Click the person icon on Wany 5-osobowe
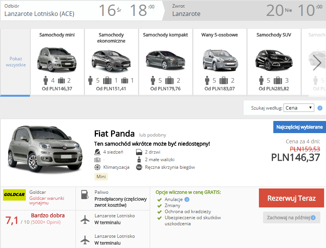Screen dimensions: 326x248 pyautogui.click(x=207, y=80)
